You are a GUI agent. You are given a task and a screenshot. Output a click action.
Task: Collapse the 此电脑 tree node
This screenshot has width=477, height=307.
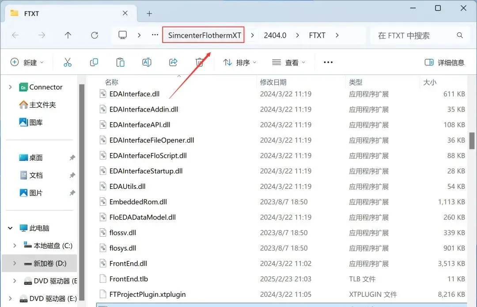tap(10, 228)
